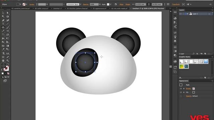Click the width value field 14.952 mm
214x120 pixels.
coord(140,4)
